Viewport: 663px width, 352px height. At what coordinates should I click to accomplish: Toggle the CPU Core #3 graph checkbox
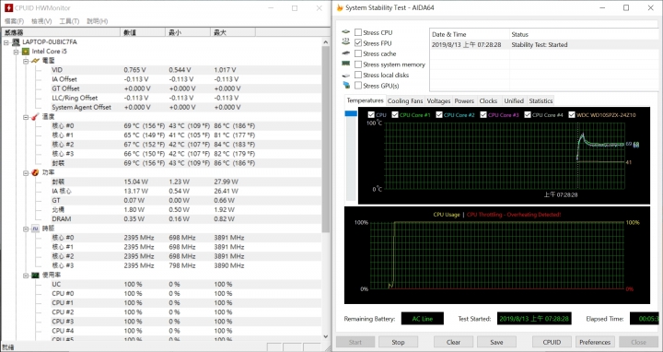483,114
